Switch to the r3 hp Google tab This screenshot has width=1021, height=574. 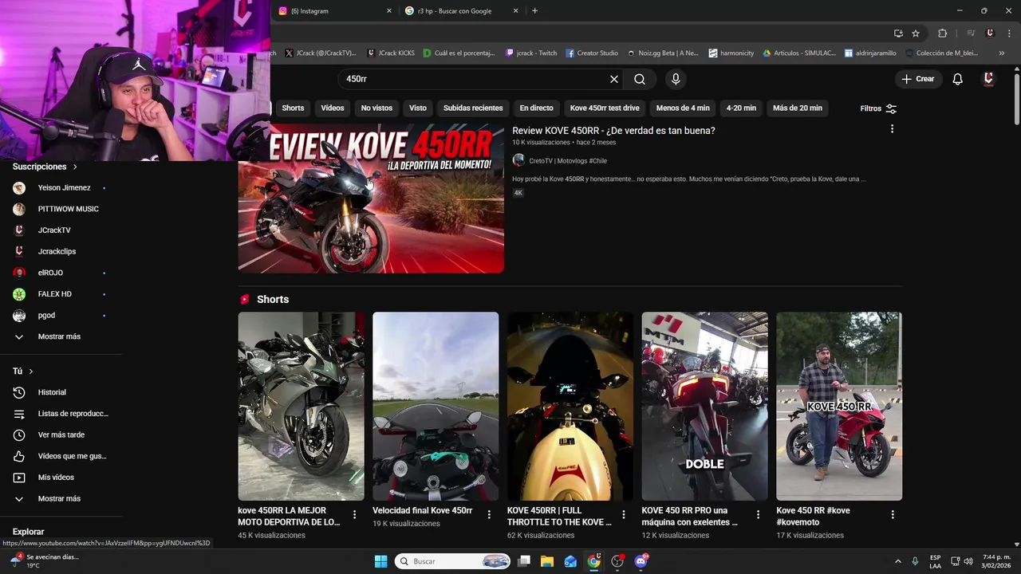(461, 11)
